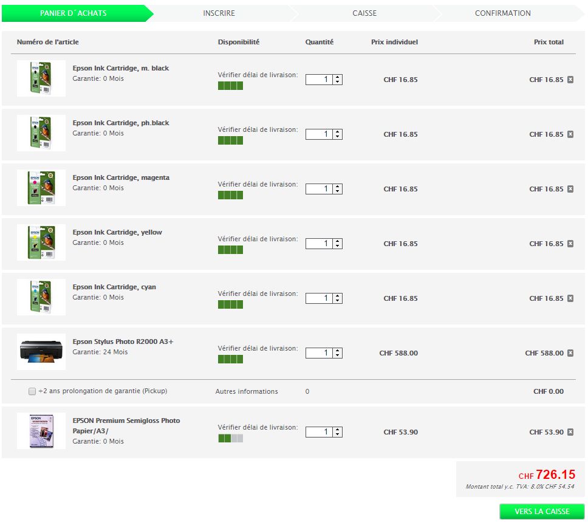Check delivery delay for magenta cartridge
This screenshot has width=588, height=522.
pyautogui.click(x=258, y=184)
